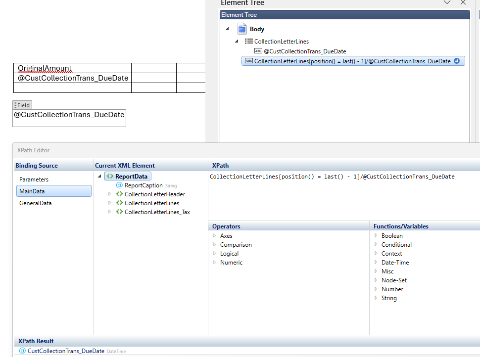The image size is (480, 357).
Task: Select GeneralData binding source
Action: pos(36,203)
